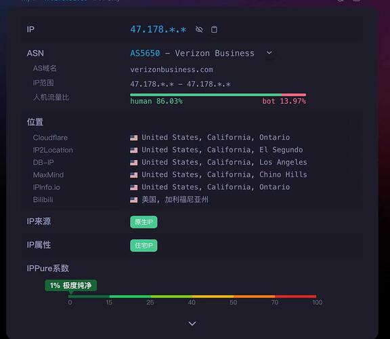Click the human/bot traffic ratio bar
Screen dimensions: 390x339
(218, 95)
